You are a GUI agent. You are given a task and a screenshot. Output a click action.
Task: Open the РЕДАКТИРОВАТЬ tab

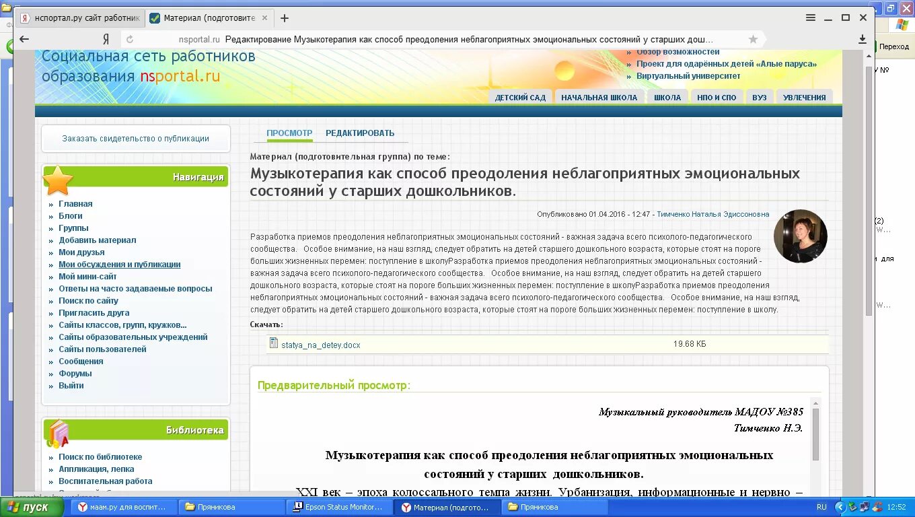[x=360, y=133]
